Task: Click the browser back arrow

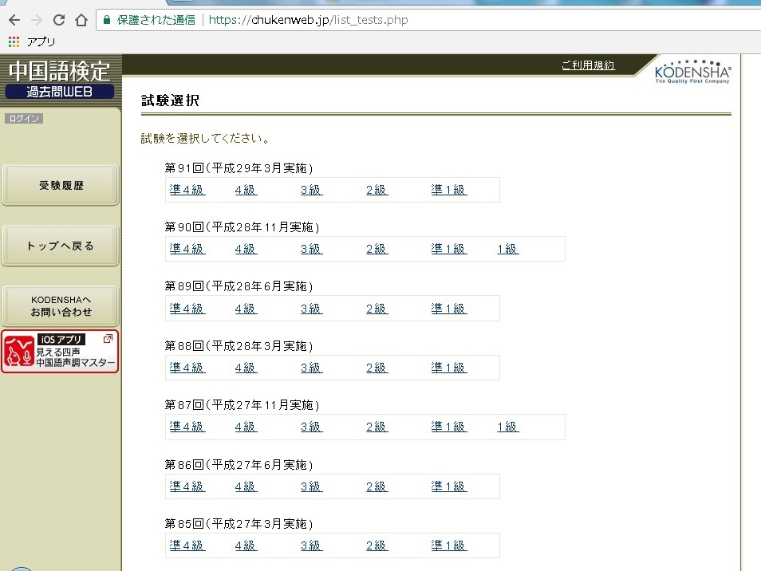Action: pos(14,20)
